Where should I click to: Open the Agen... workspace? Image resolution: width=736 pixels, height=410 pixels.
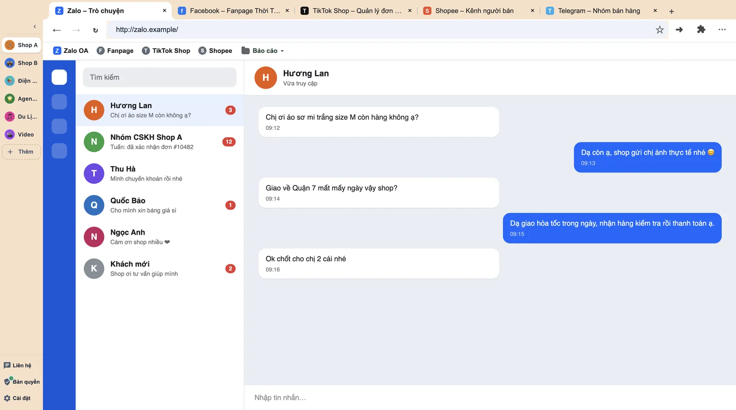tap(22, 98)
